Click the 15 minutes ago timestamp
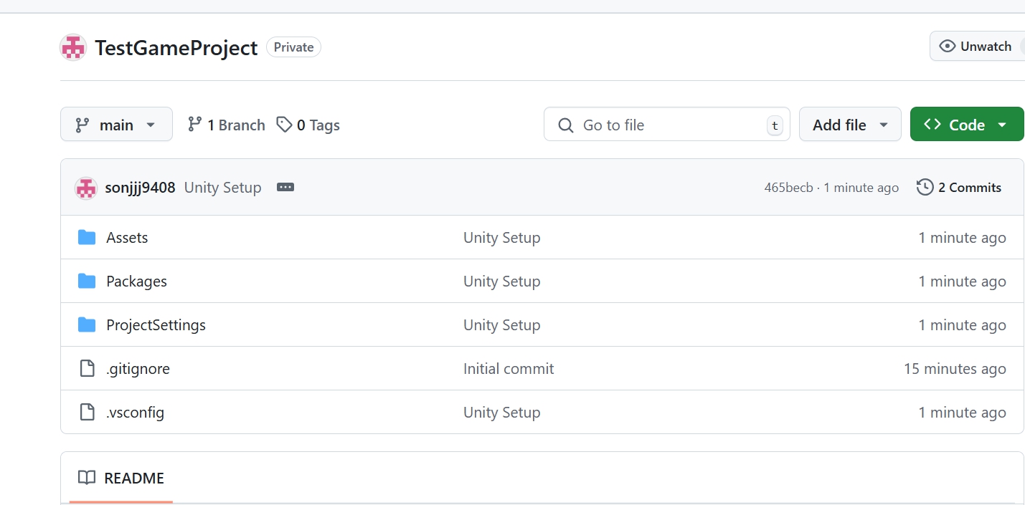This screenshot has width=1025, height=505. [x=955, y=369]
